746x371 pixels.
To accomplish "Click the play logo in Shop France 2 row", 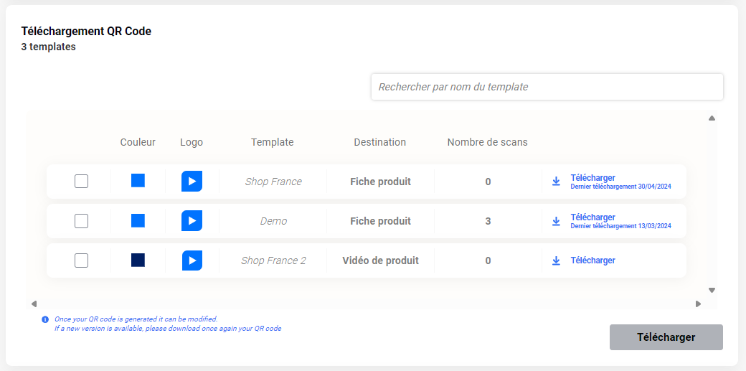I will click(192, 260).
